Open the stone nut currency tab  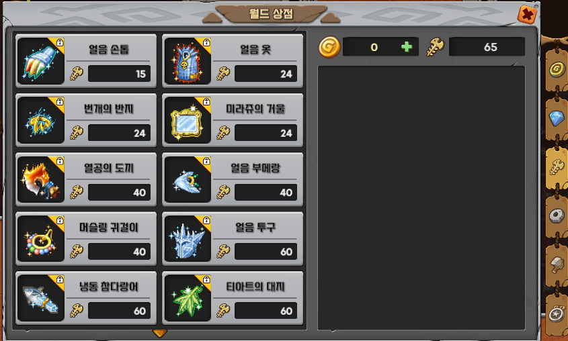point(557,216)
